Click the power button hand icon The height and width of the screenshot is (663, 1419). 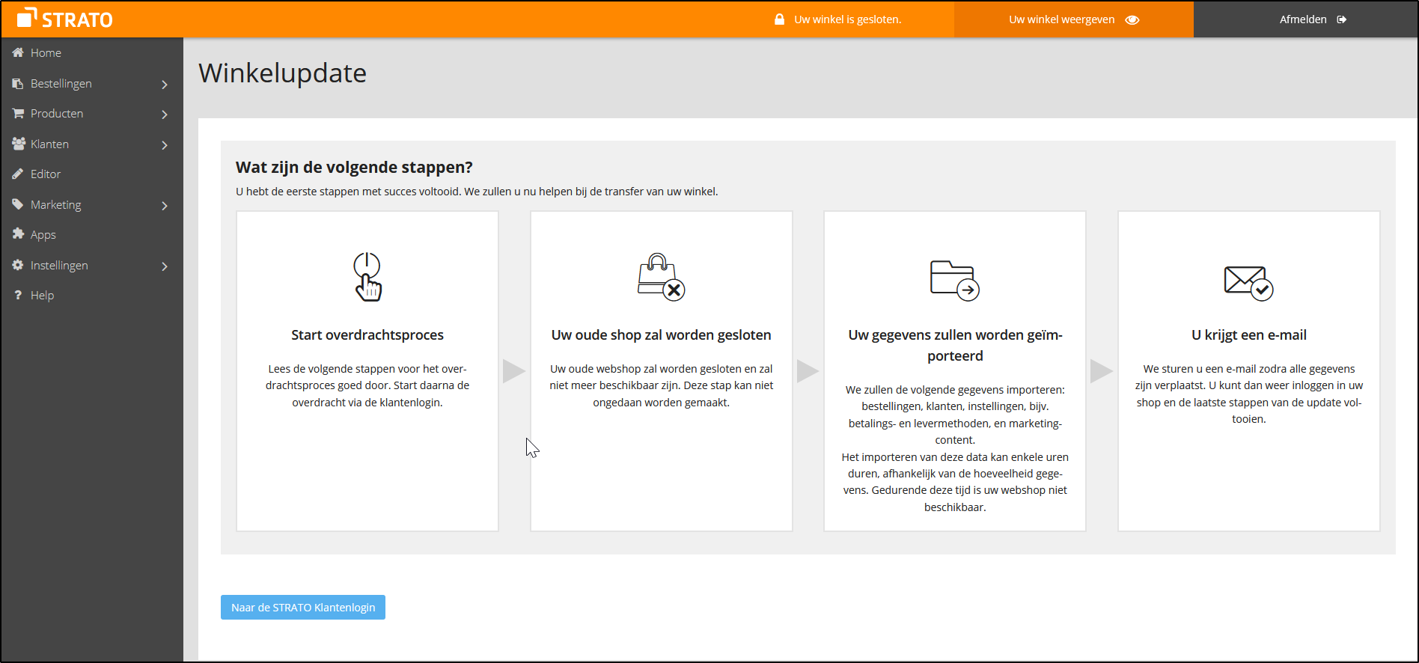tap(367, 277)
